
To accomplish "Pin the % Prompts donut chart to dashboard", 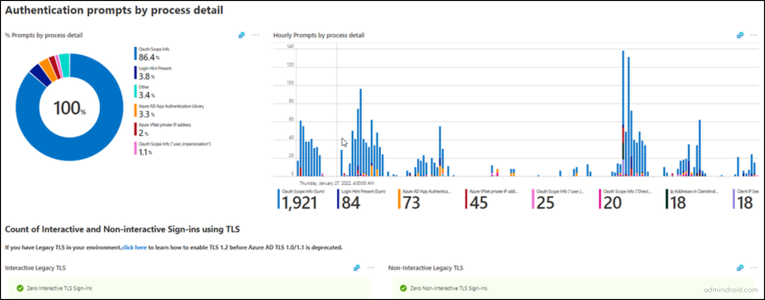I will tap(241, 35).
